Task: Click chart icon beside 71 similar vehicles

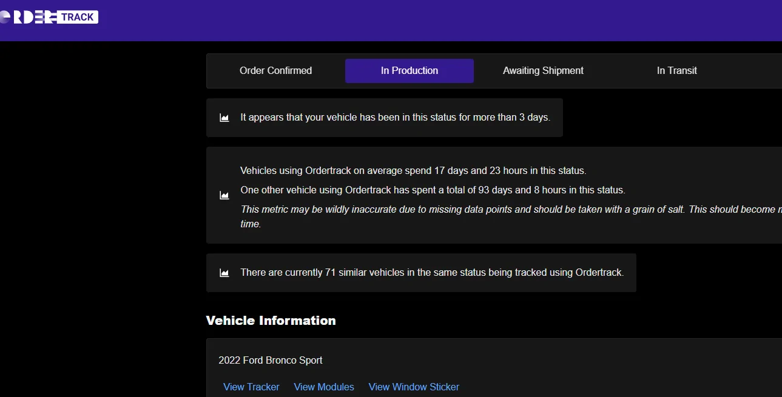Action: [224, 273]
